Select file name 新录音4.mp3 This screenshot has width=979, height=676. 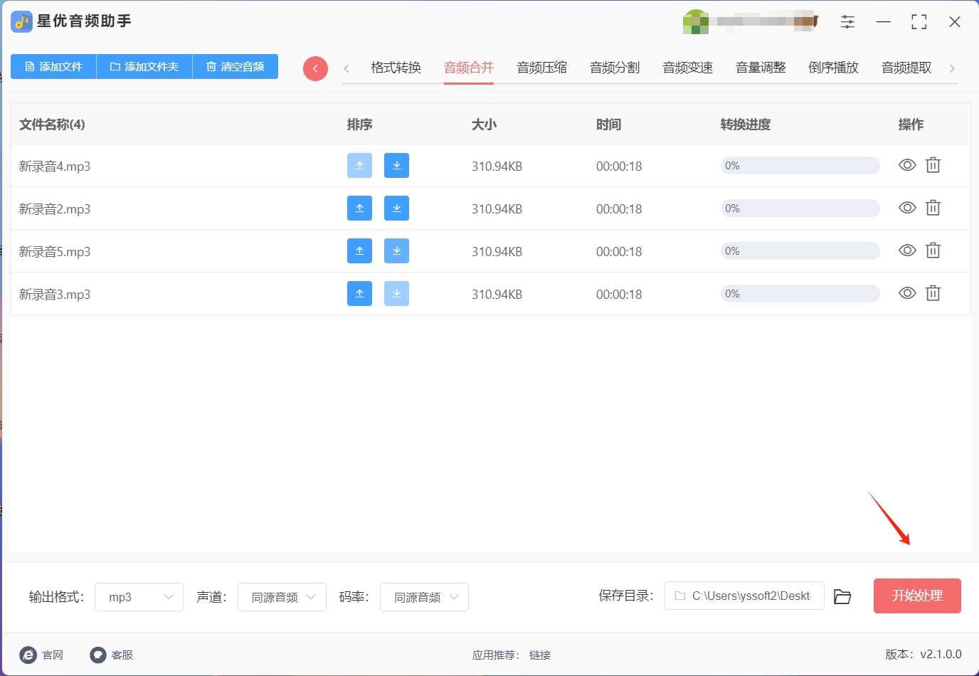(x=55, y=167)
